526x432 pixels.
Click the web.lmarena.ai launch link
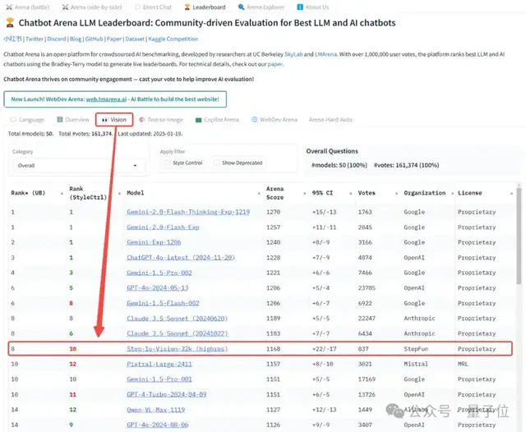pyautogui.click(x=106, y=99)
